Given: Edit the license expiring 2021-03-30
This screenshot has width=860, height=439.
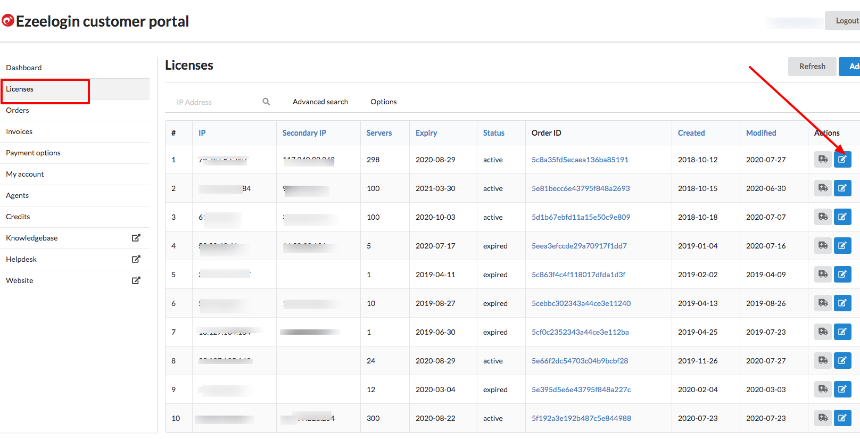Looking at the screenshot, I should click(x=842, y=188).
